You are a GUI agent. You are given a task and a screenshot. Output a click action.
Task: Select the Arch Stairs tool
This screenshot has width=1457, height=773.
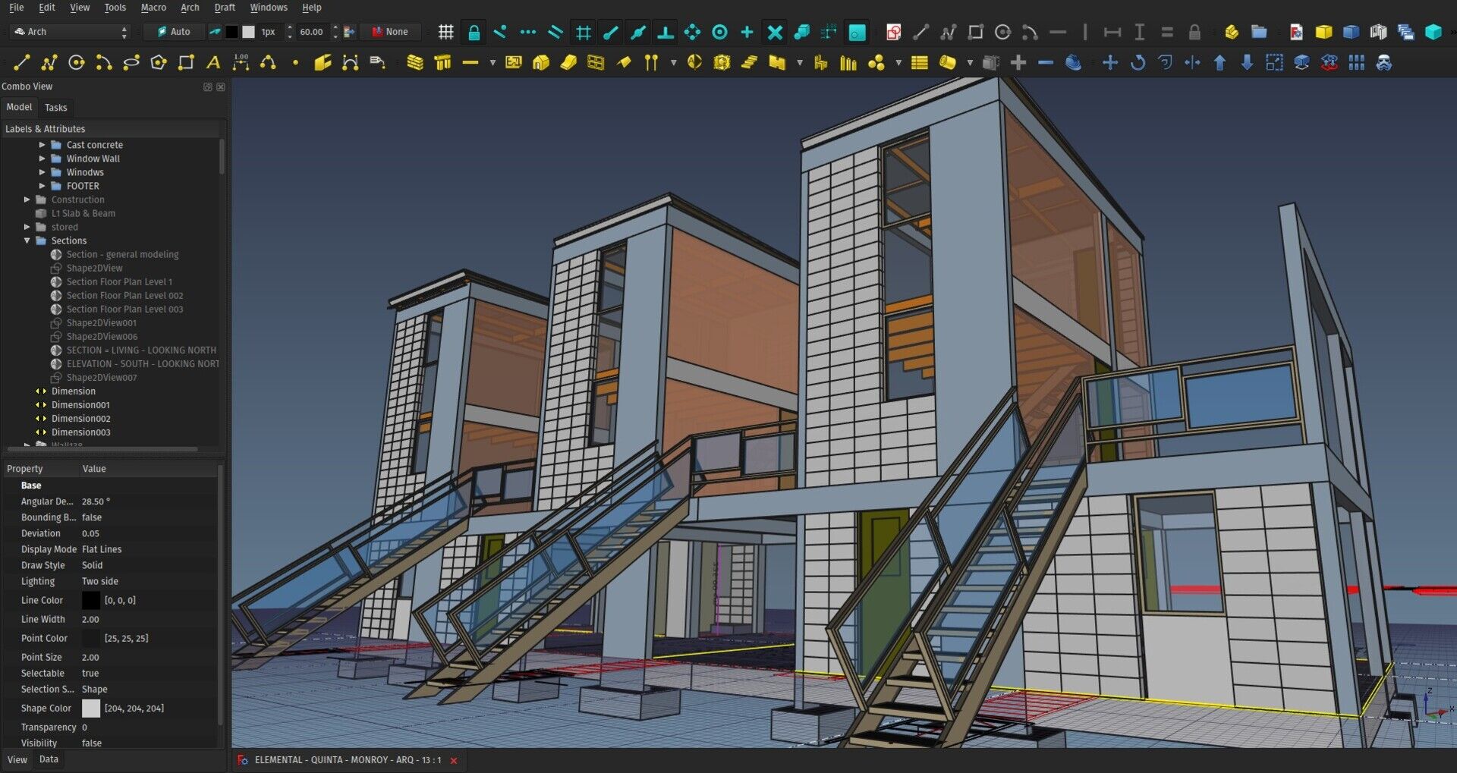749,63
